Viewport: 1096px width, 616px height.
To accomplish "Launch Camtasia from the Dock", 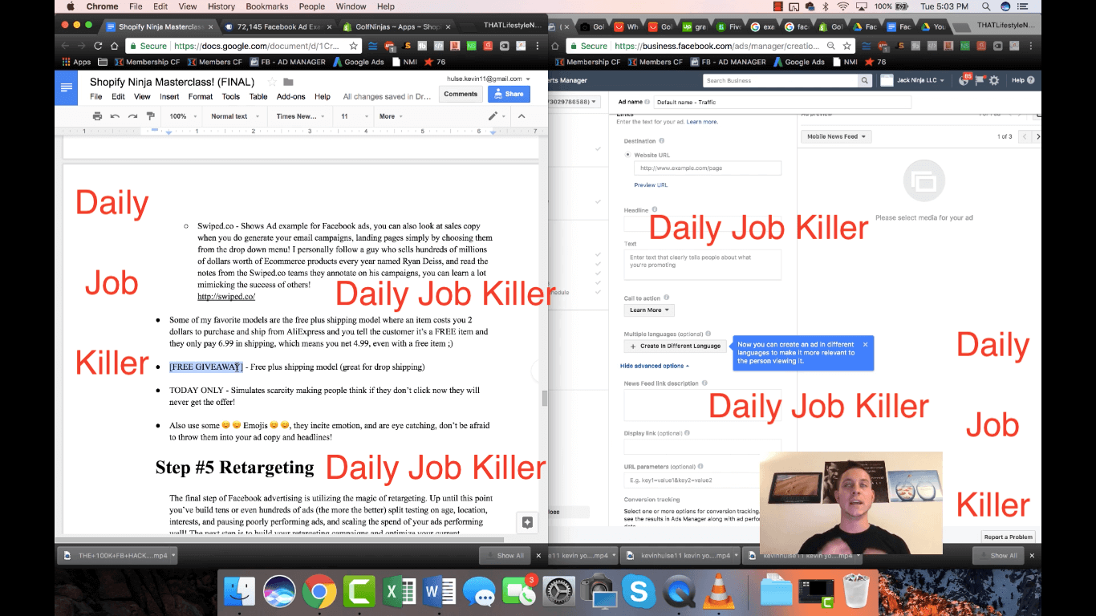I will click(359, 593).
